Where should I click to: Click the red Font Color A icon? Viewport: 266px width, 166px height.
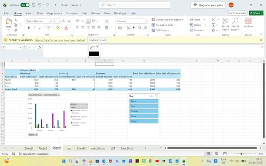tap(66, 28)
